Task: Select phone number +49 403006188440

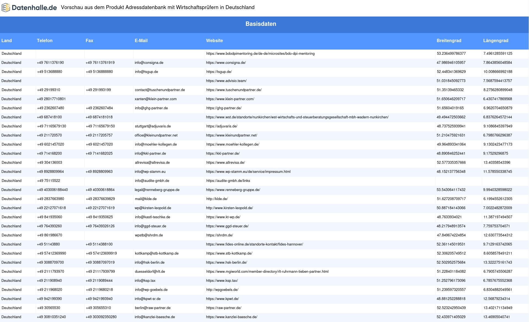Action: coord(52,190)
